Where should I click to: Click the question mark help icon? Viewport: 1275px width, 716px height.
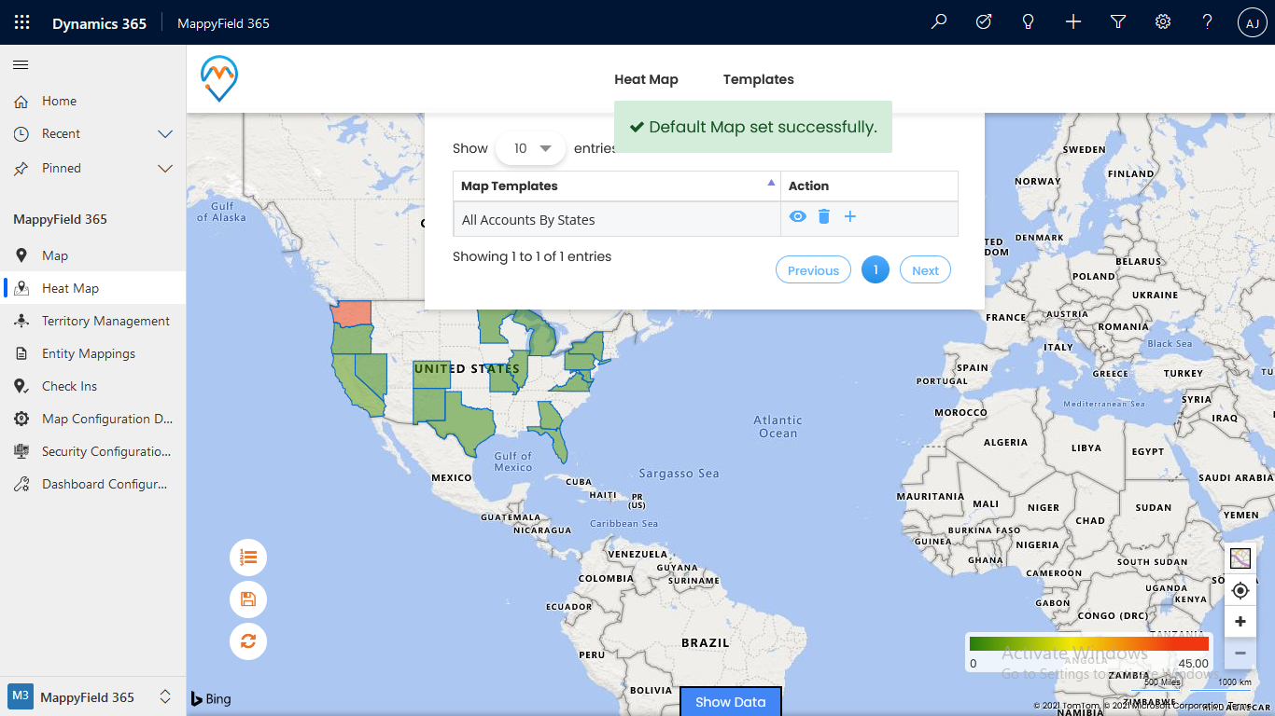click(1208, 22)
